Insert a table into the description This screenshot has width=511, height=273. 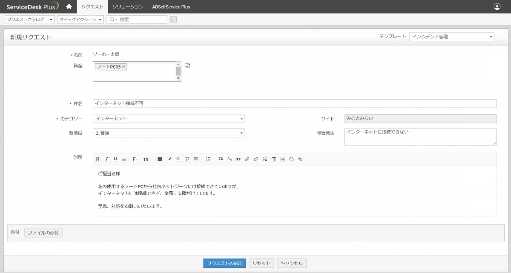click(274, 159)
